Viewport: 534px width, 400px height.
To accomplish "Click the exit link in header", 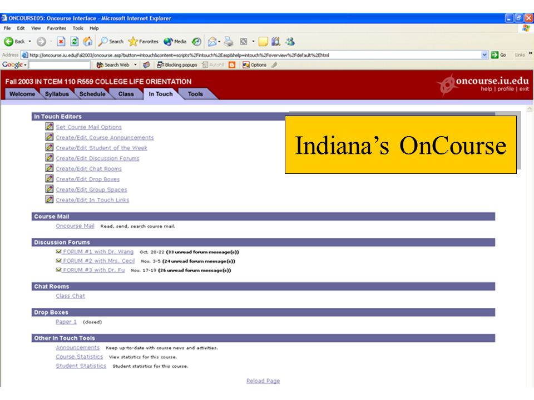I will point(524,89).
